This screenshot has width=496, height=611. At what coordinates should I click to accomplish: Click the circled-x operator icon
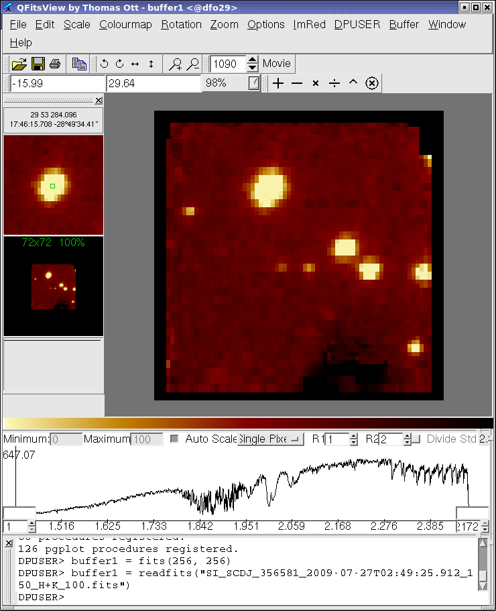(373, 83)
